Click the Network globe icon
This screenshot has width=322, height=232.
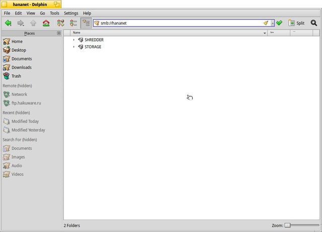pos(7,94)
